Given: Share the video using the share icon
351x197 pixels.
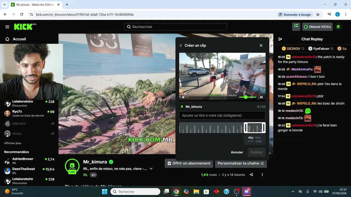Looking at the screenshot, I should (x=251, y=175).
